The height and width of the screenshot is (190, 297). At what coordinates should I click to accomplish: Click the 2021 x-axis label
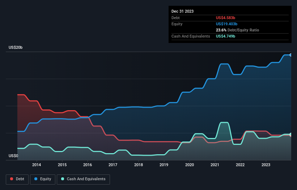coord(215,165)
